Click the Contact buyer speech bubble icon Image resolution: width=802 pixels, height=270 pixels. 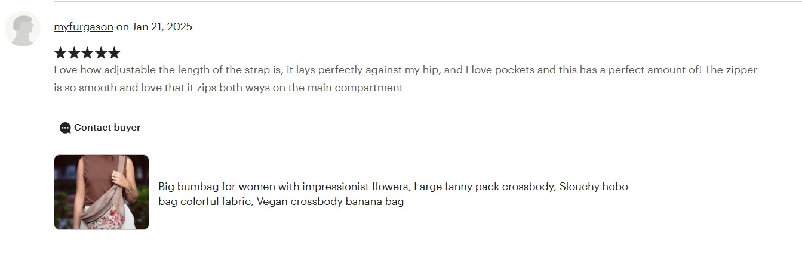(x=65, y=128)
